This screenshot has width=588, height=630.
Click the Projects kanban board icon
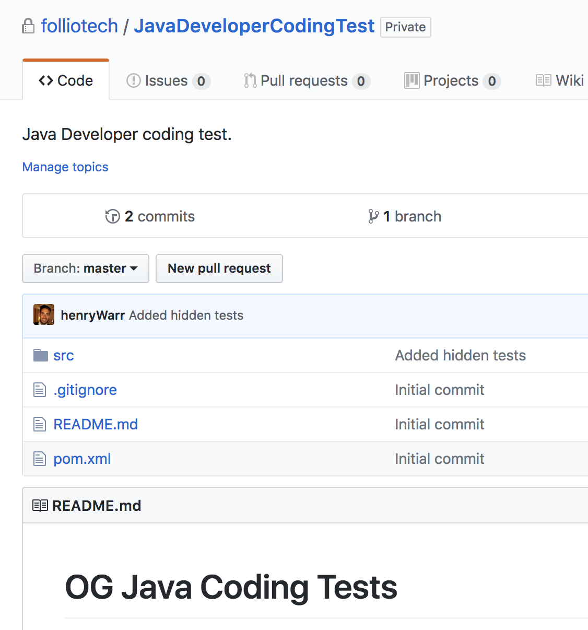point(411,80)
